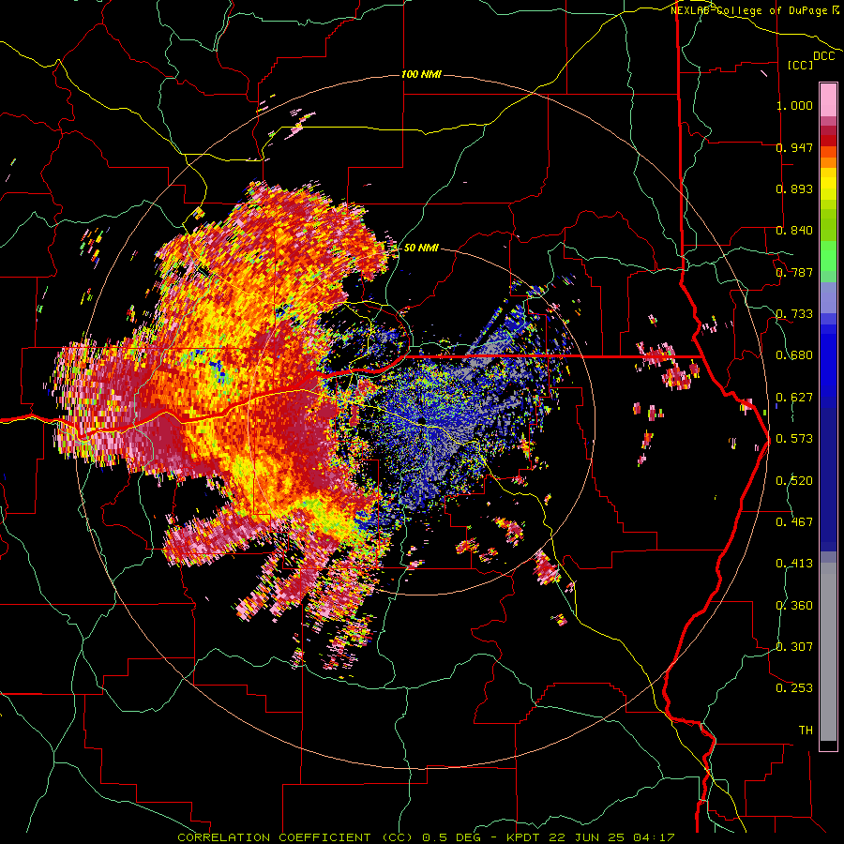Image resolution: width=844 pixels, height=844 pixels.
Task: Click the TH threshold label
Action: pyautogui.click(x=806, y=731)
